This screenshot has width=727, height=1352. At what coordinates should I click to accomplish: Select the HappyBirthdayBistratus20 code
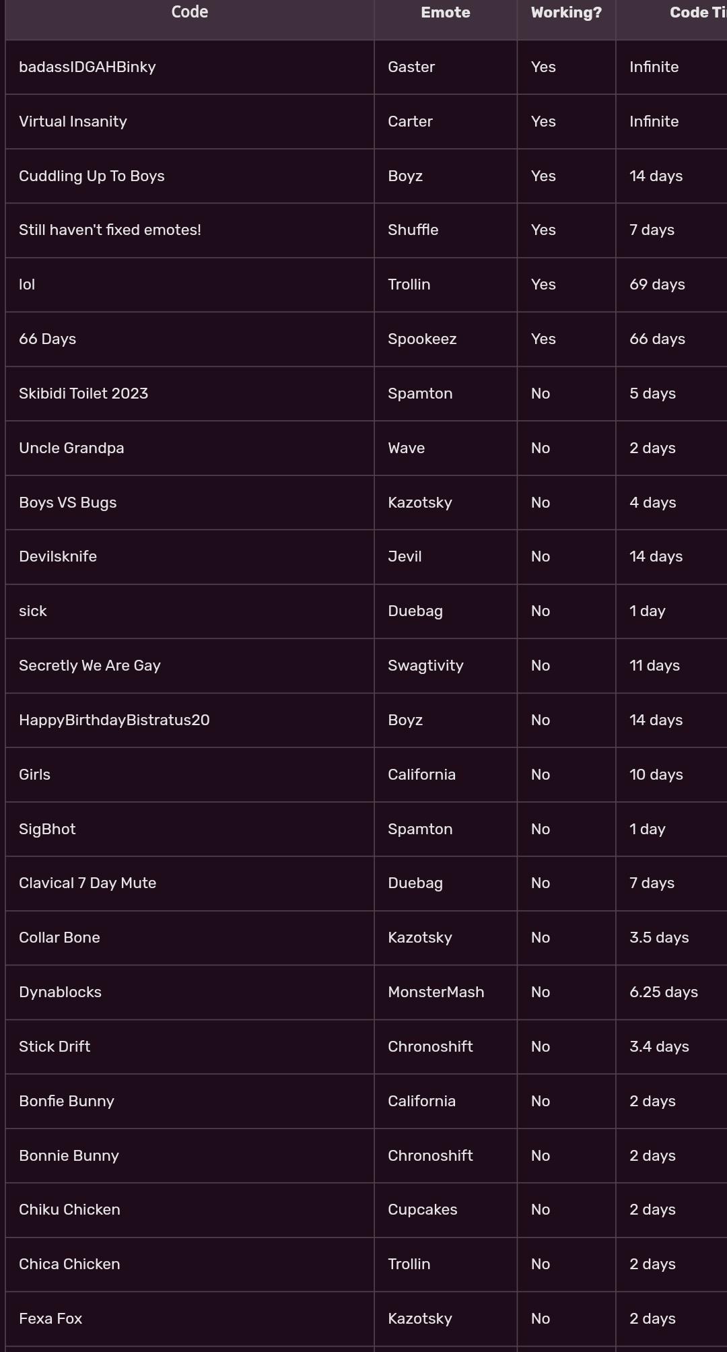(114, 720)
